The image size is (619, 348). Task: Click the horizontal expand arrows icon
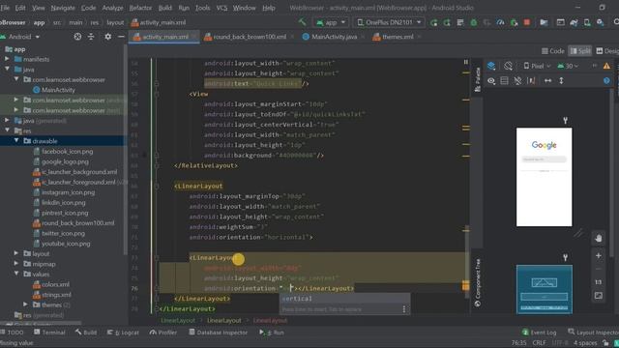point(548,81)
